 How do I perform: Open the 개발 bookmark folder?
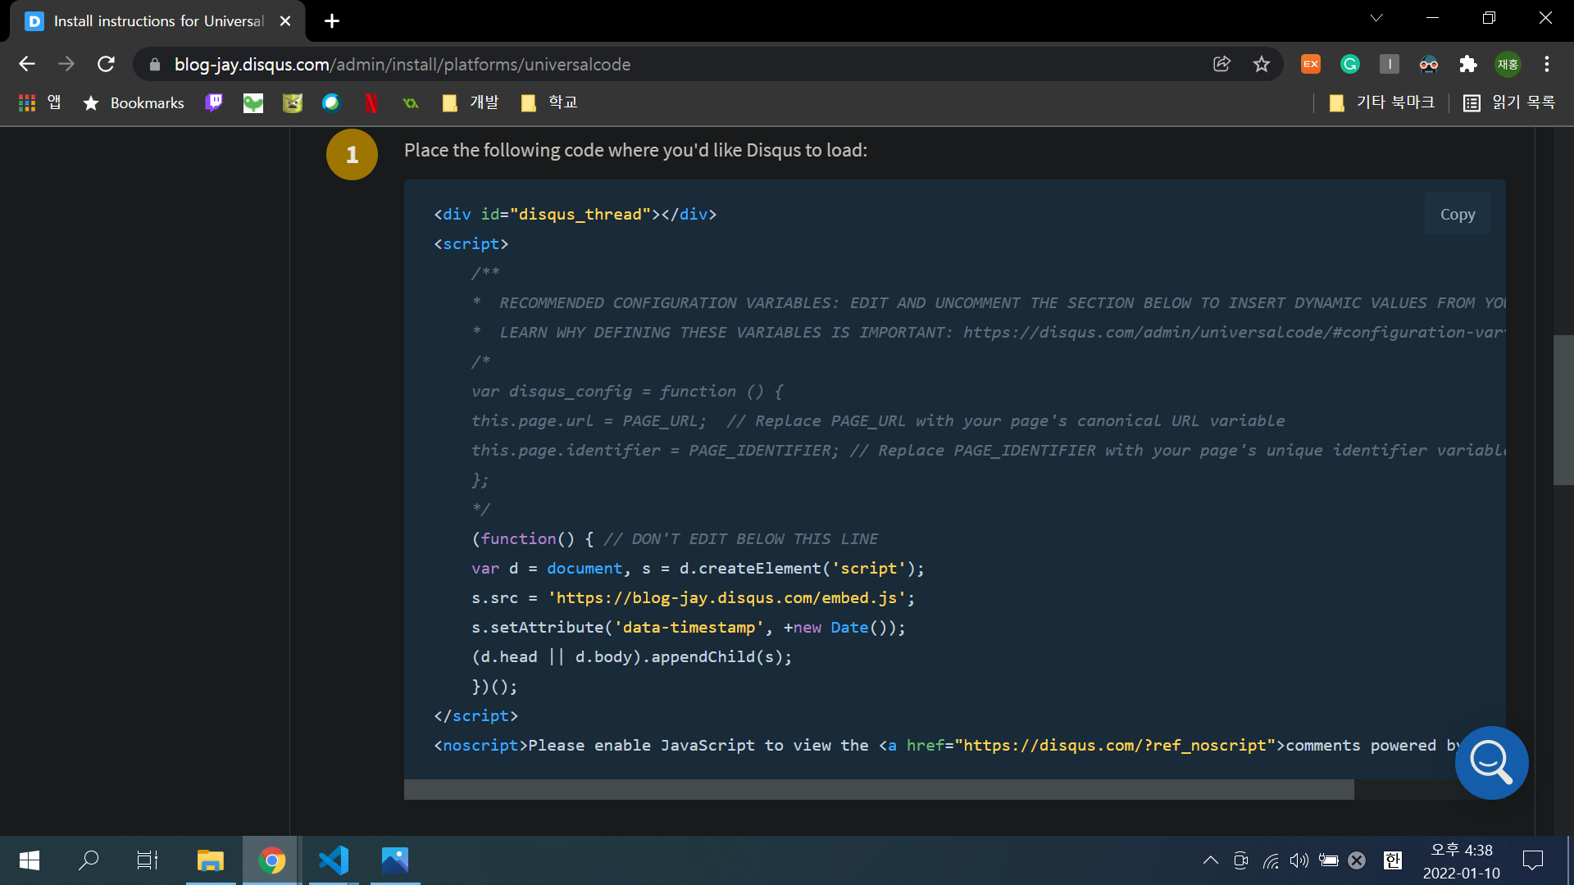[470, 102]
